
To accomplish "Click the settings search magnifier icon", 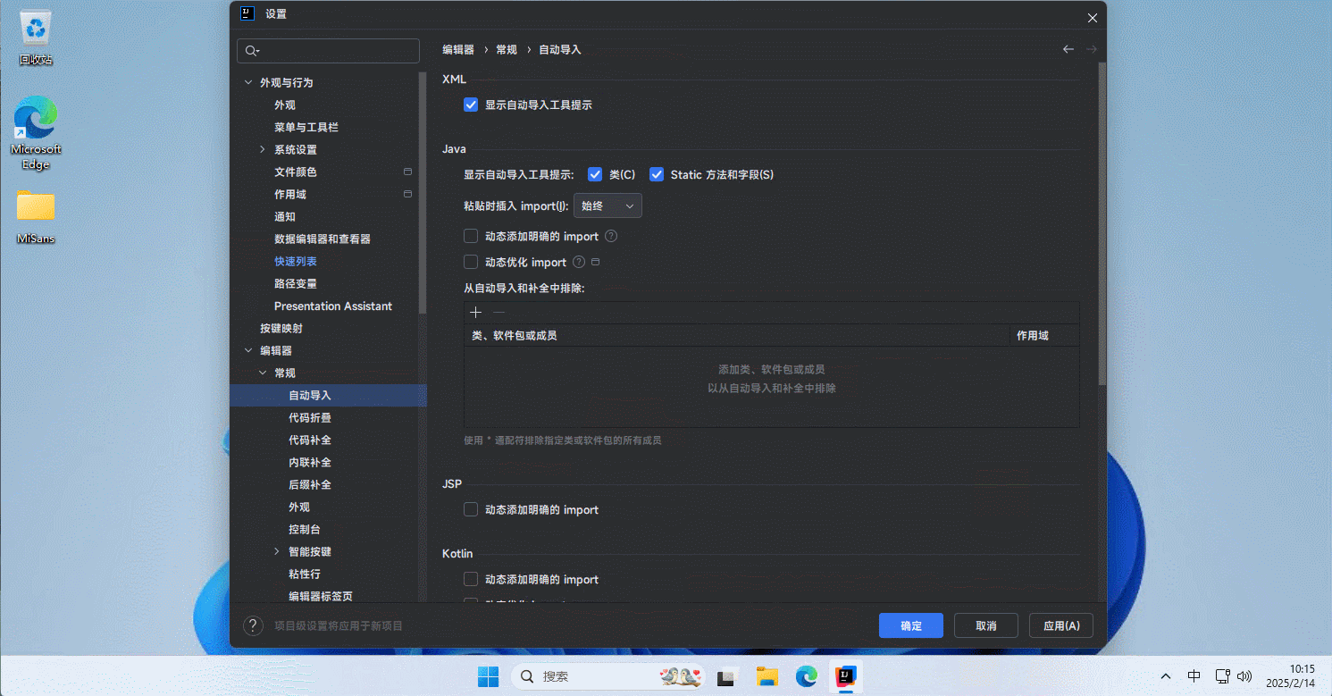I will click(252, 51).
